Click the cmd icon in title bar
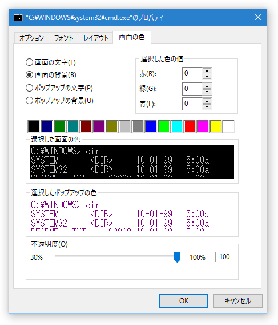 pyautogui.click(x=18, y=18)
